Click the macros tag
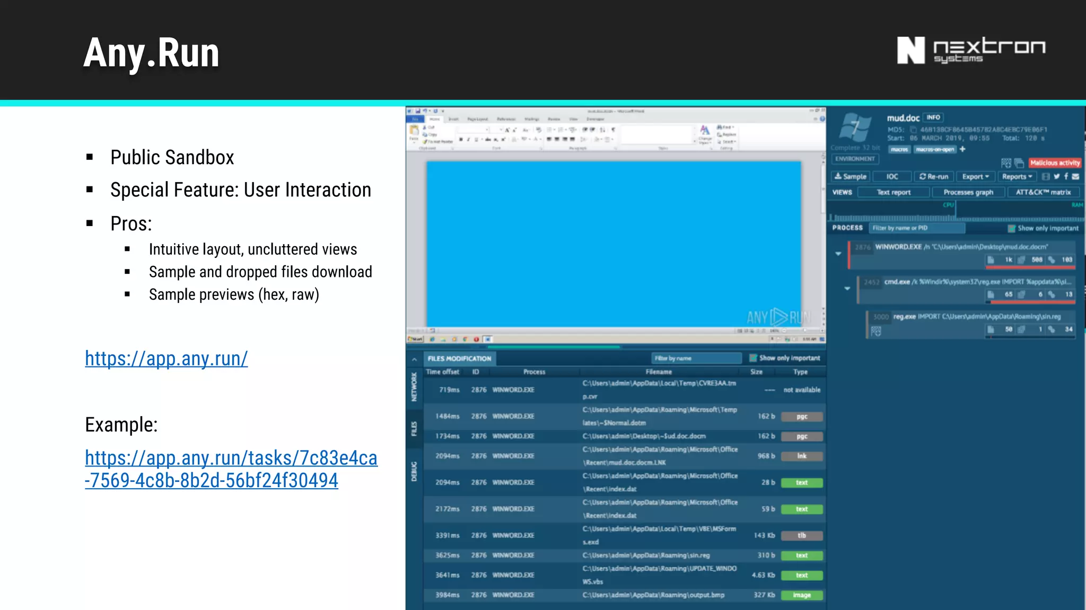Screen dimensions: 1086x610 click(899, 149)
